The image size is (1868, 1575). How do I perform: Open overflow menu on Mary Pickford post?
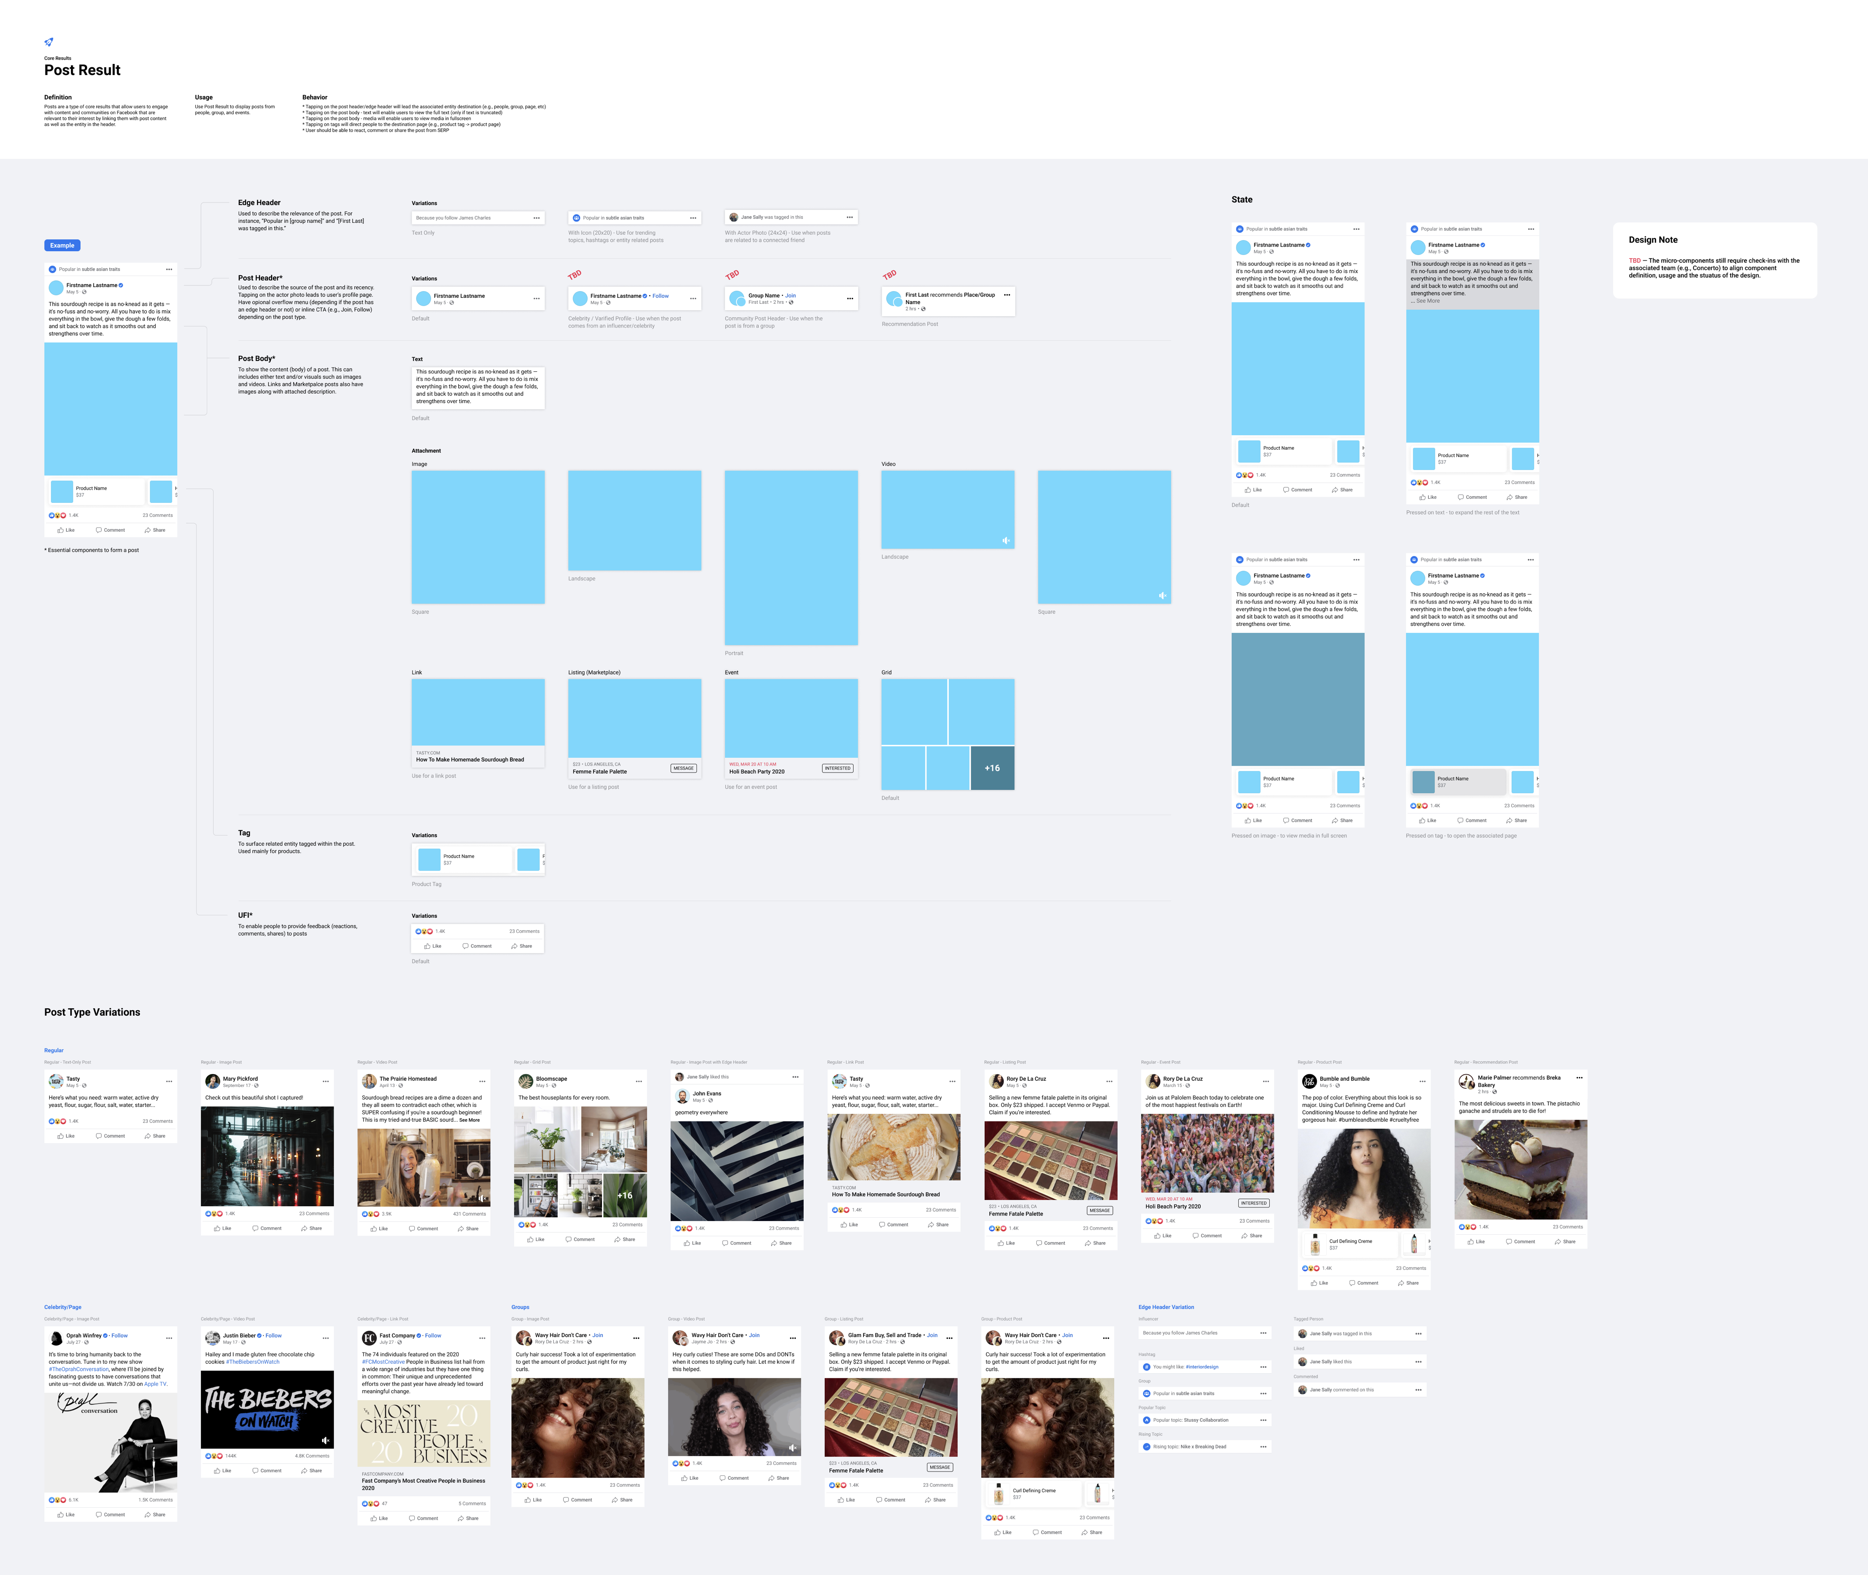pyautogui.click(x=326, y=1081)
